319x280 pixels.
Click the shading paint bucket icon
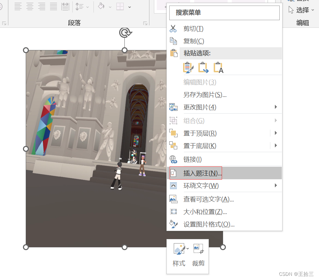click(101, 6)
